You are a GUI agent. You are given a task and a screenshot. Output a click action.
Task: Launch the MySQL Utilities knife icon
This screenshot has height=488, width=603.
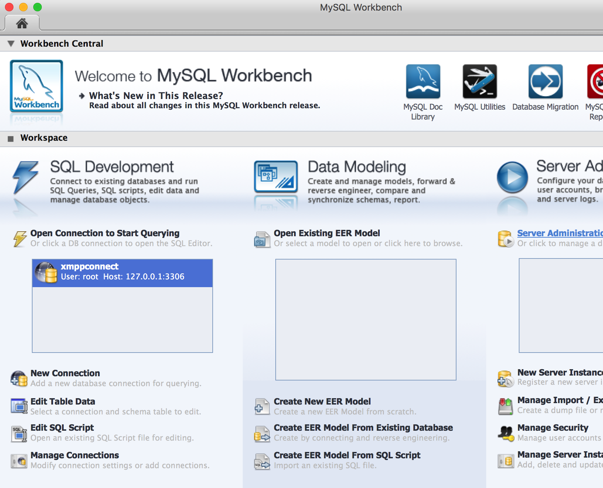click(480, 81)
